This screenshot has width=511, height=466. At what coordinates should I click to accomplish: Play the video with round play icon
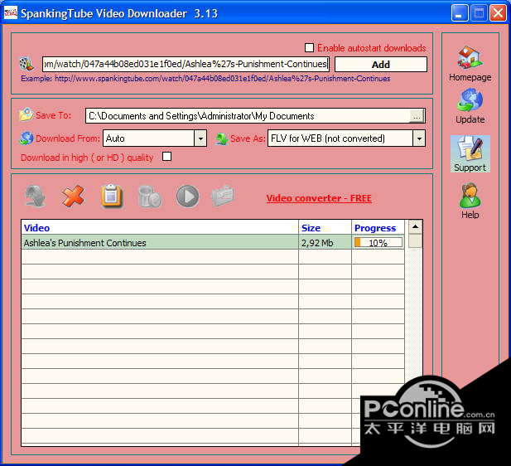click(x=187, y=197)
